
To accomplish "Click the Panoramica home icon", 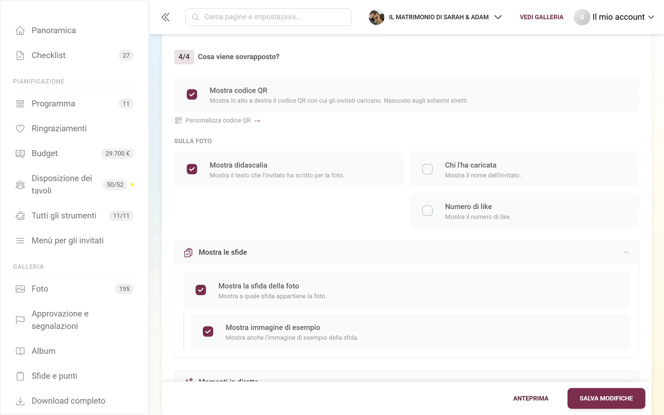I will tap(20, 30).
